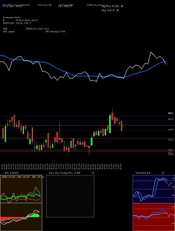175x231 pixels.
Task: Click the blue SMA legend square
Action: point(3,6)
